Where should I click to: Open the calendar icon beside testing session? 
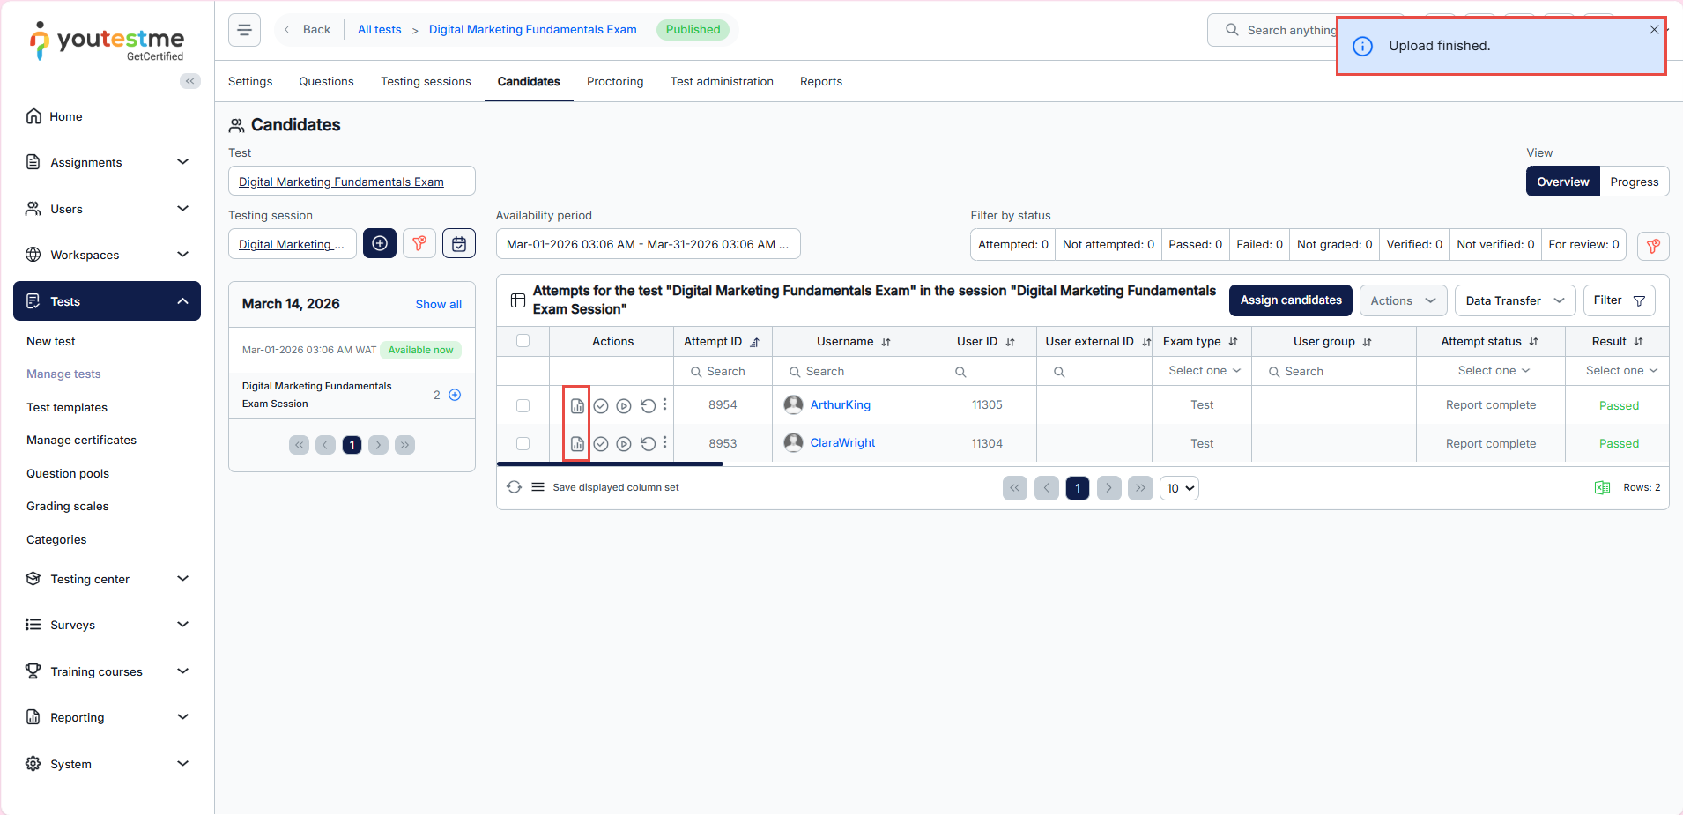click(x=459, y=244)
